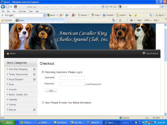Open the Tools menu in menu bar

[x=30, y=11]
